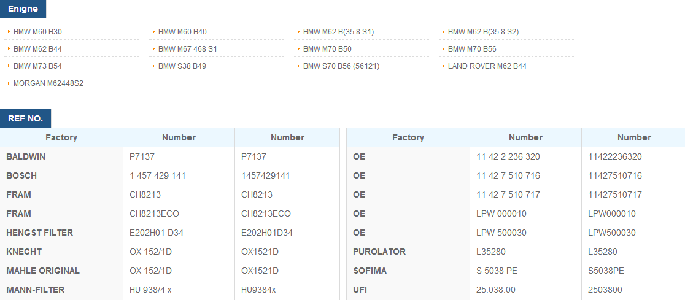Viewport: 685px width, 300px height.
Task: Click OE number 11 42 2 236 320
Action: pos(525,156)
